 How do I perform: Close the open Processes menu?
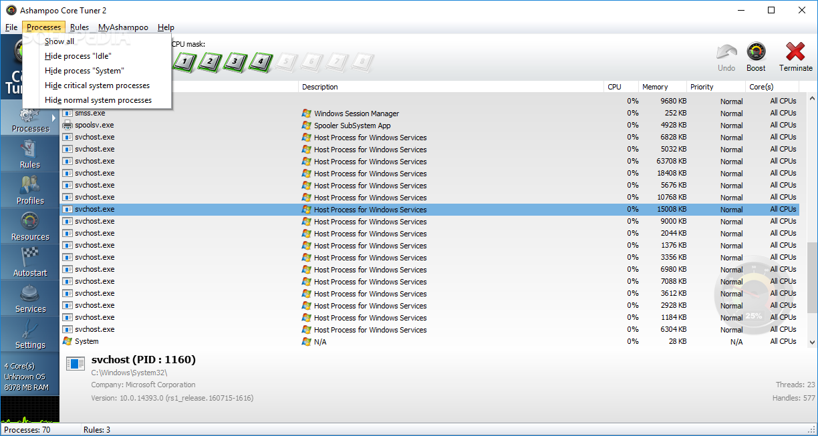(44, 27)
